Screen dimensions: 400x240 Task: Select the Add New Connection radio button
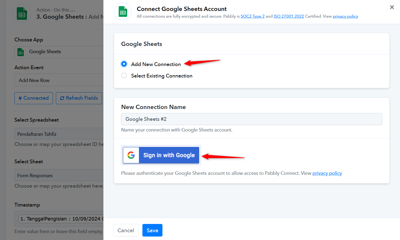124,64
